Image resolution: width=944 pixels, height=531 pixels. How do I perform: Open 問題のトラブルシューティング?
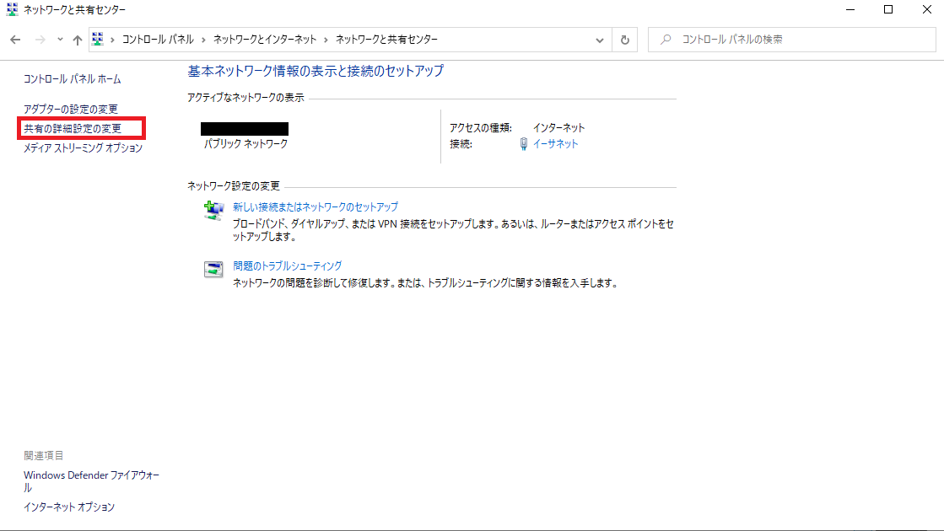coord(287,265)
